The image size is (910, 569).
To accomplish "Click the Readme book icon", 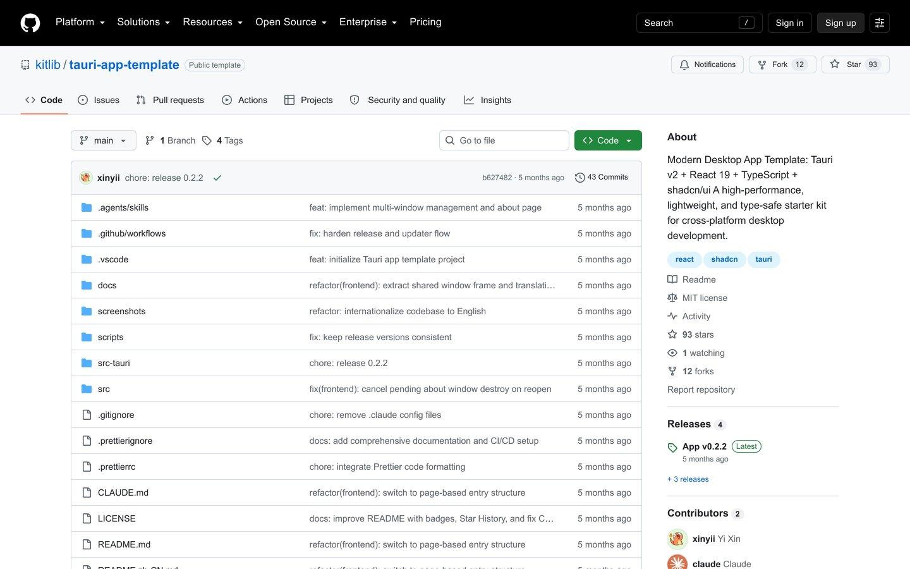I will (x=672, y=279).
